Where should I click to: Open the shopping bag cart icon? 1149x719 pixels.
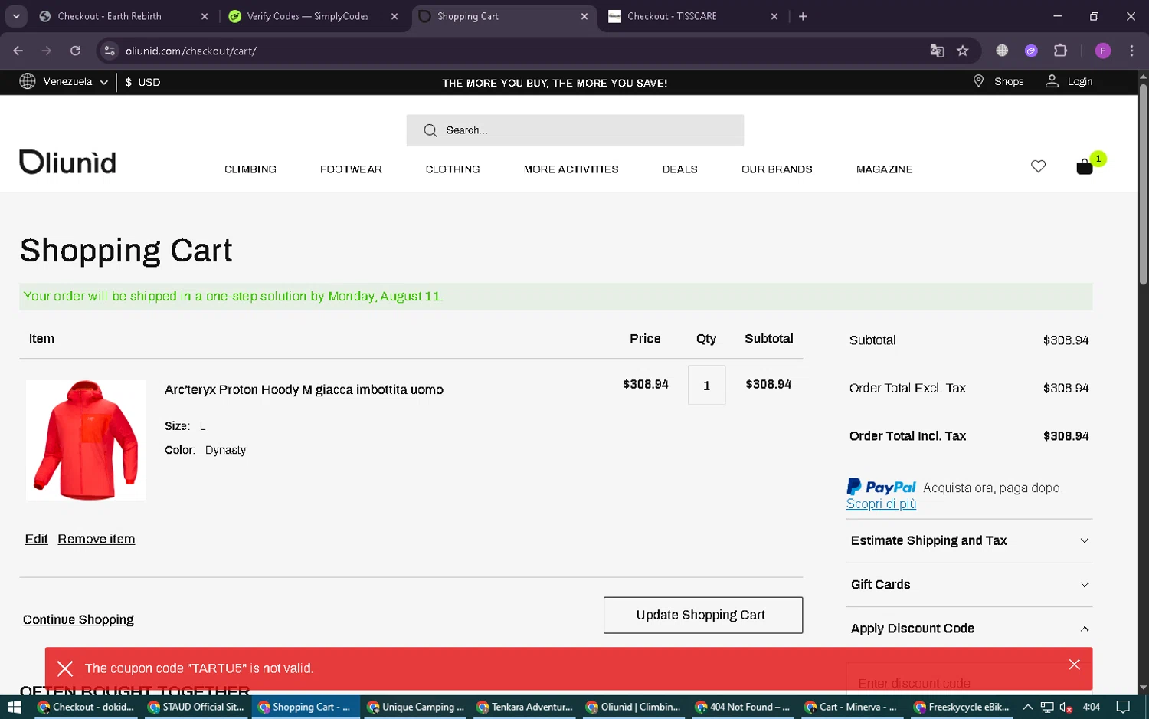click(1085, 166)
